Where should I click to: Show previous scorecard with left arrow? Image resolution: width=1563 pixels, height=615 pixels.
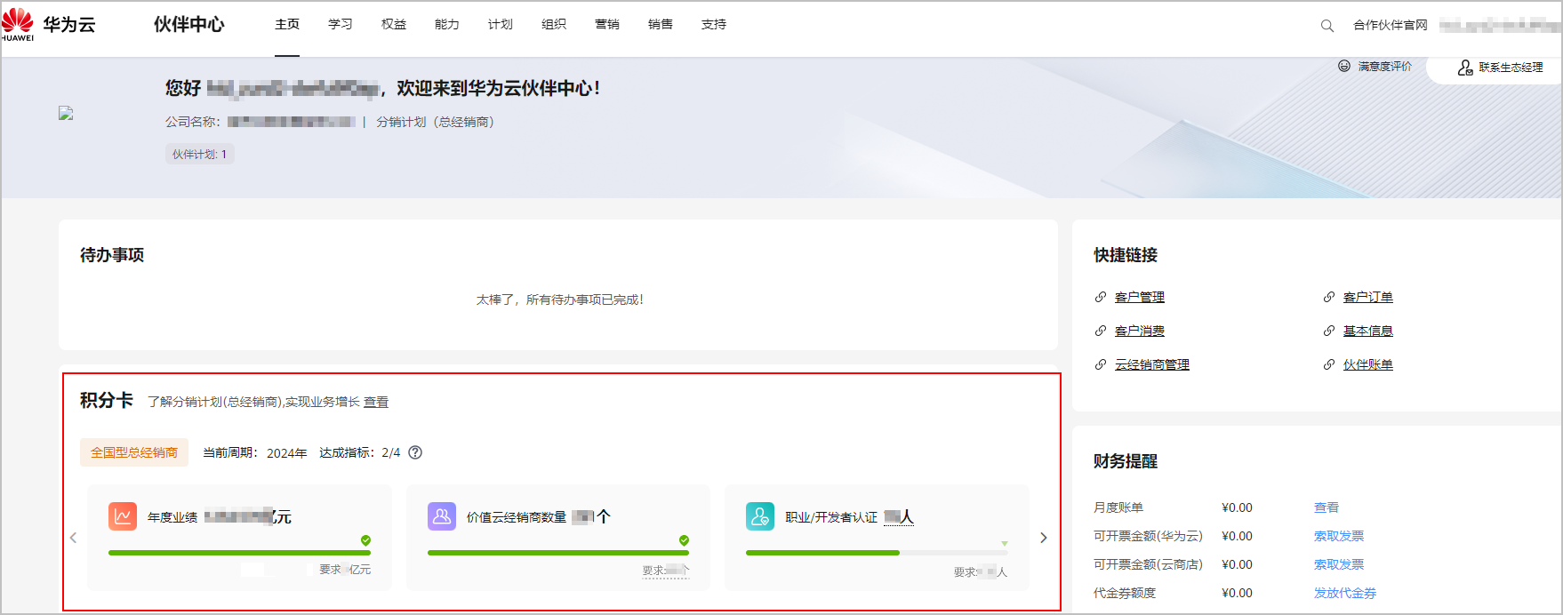tap(74, 538)
